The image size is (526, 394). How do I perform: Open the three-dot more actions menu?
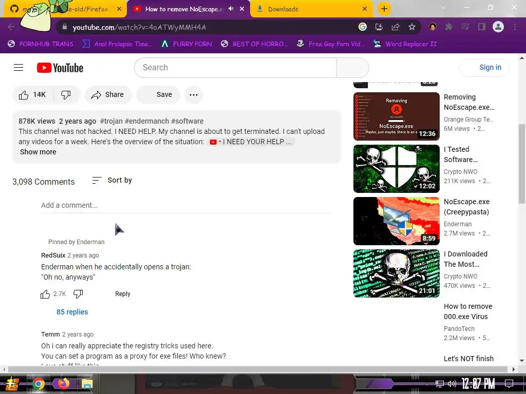pyautogui.click(x=194, y=95)
